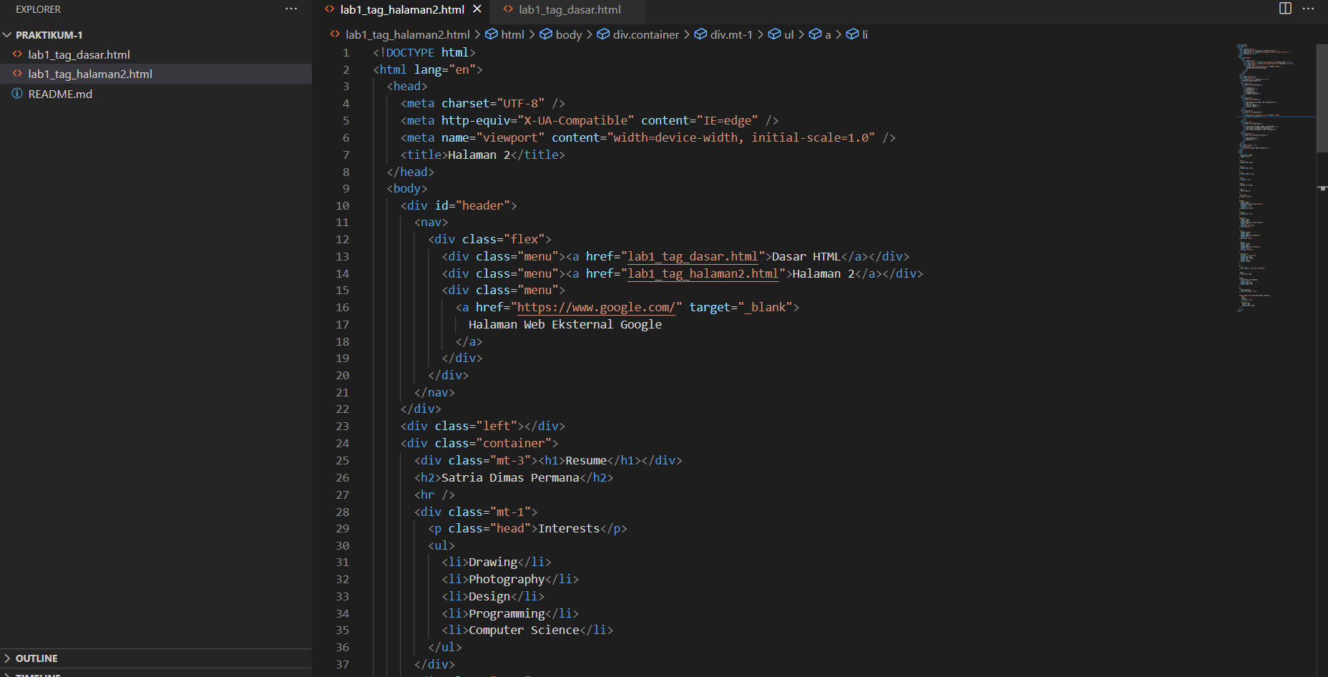
Task: Follow the lab1_tag_dasar.html href link on line 13
Action: click(690, 256)
